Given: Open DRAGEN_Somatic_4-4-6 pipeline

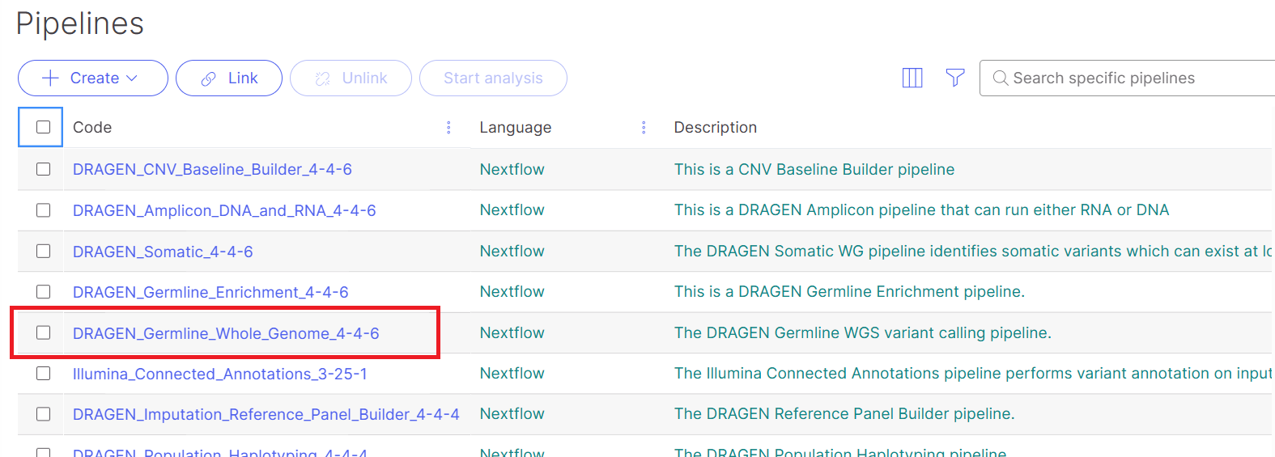Looking at the screenshot, I should tap(163, 252).
